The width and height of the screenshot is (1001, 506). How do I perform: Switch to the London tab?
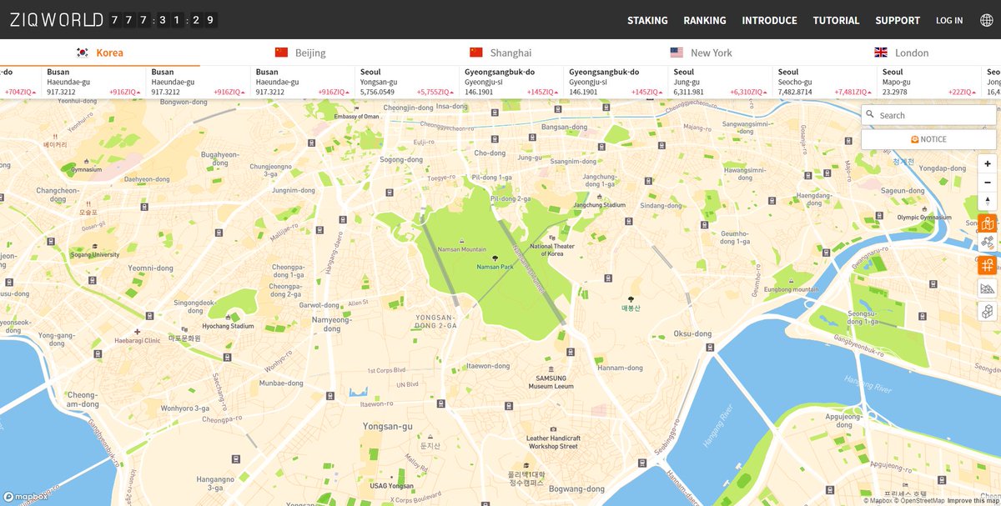click(901, 53)
